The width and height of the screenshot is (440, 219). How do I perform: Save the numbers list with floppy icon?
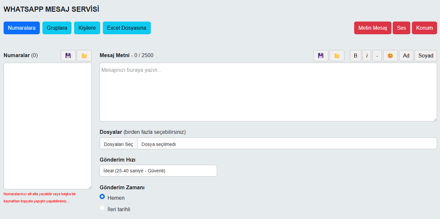click(68, 56)
